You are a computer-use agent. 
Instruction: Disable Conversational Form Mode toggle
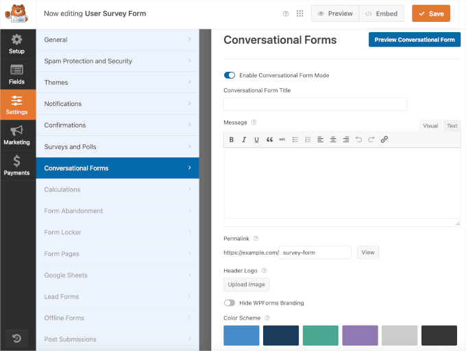(230, 75)
